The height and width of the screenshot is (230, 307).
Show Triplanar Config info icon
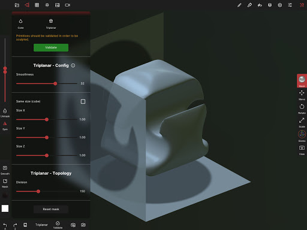click(x=73, y=65)
